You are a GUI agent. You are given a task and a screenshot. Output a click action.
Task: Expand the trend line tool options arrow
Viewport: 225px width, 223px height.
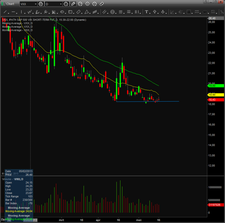(8, 13)
